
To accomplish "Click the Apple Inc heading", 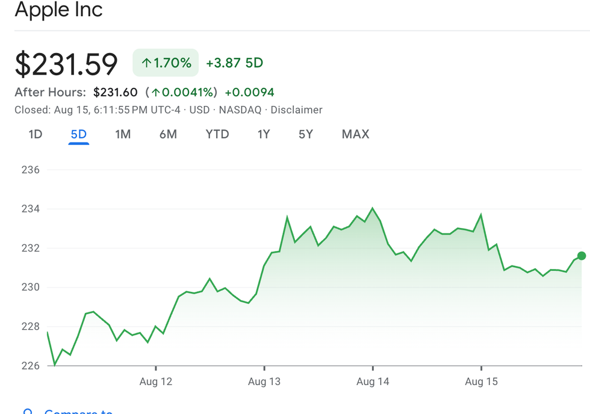I will 58,10.
